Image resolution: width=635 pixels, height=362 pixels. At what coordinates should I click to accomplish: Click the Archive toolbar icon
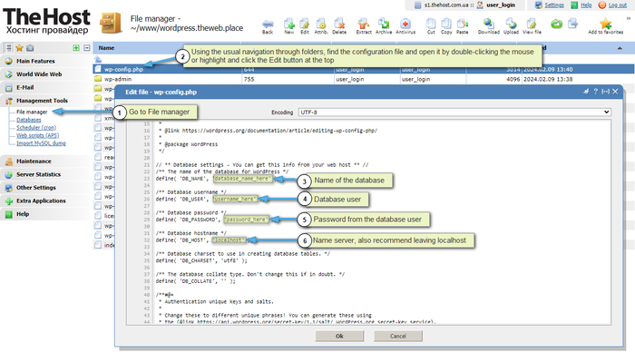[x=384, y=26]
